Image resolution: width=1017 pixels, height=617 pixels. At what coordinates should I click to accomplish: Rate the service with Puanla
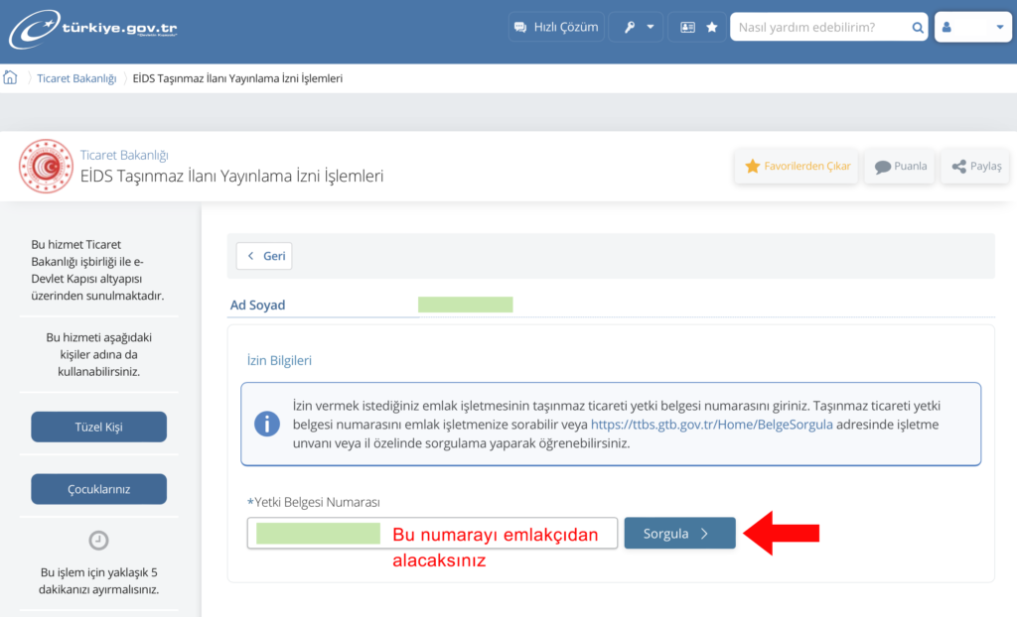900,166
